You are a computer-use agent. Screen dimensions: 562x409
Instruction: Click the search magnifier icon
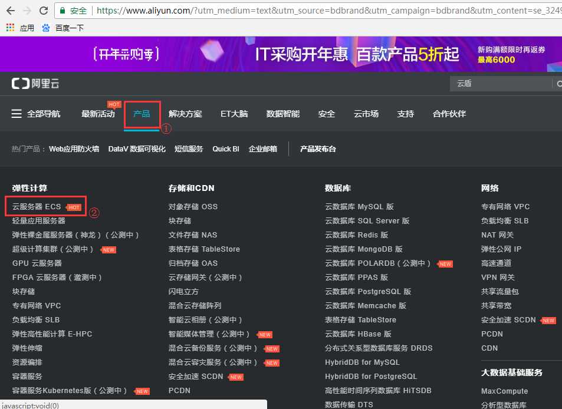point(558,84)
